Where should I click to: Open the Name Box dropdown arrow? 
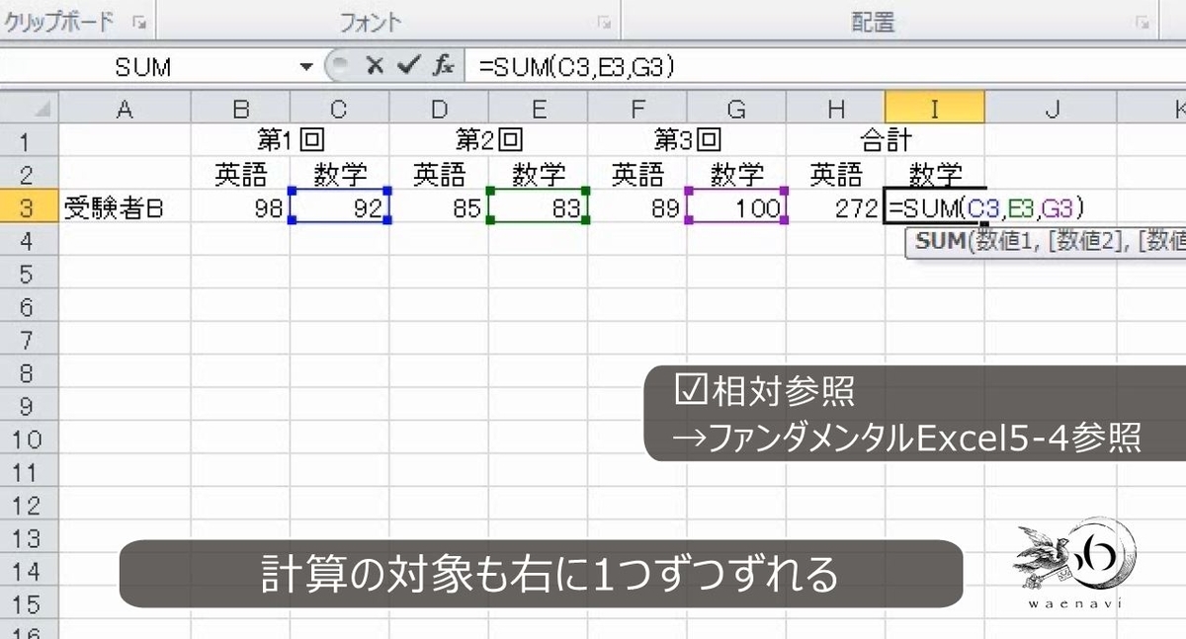305,67
